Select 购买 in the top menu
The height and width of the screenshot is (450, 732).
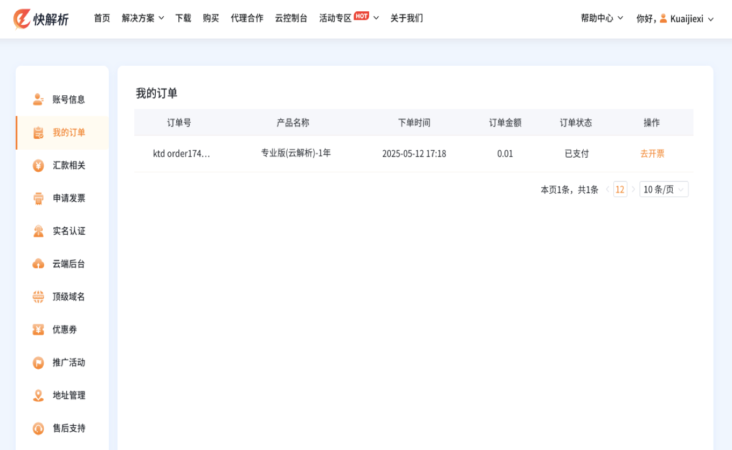click(x=211, y=18)
